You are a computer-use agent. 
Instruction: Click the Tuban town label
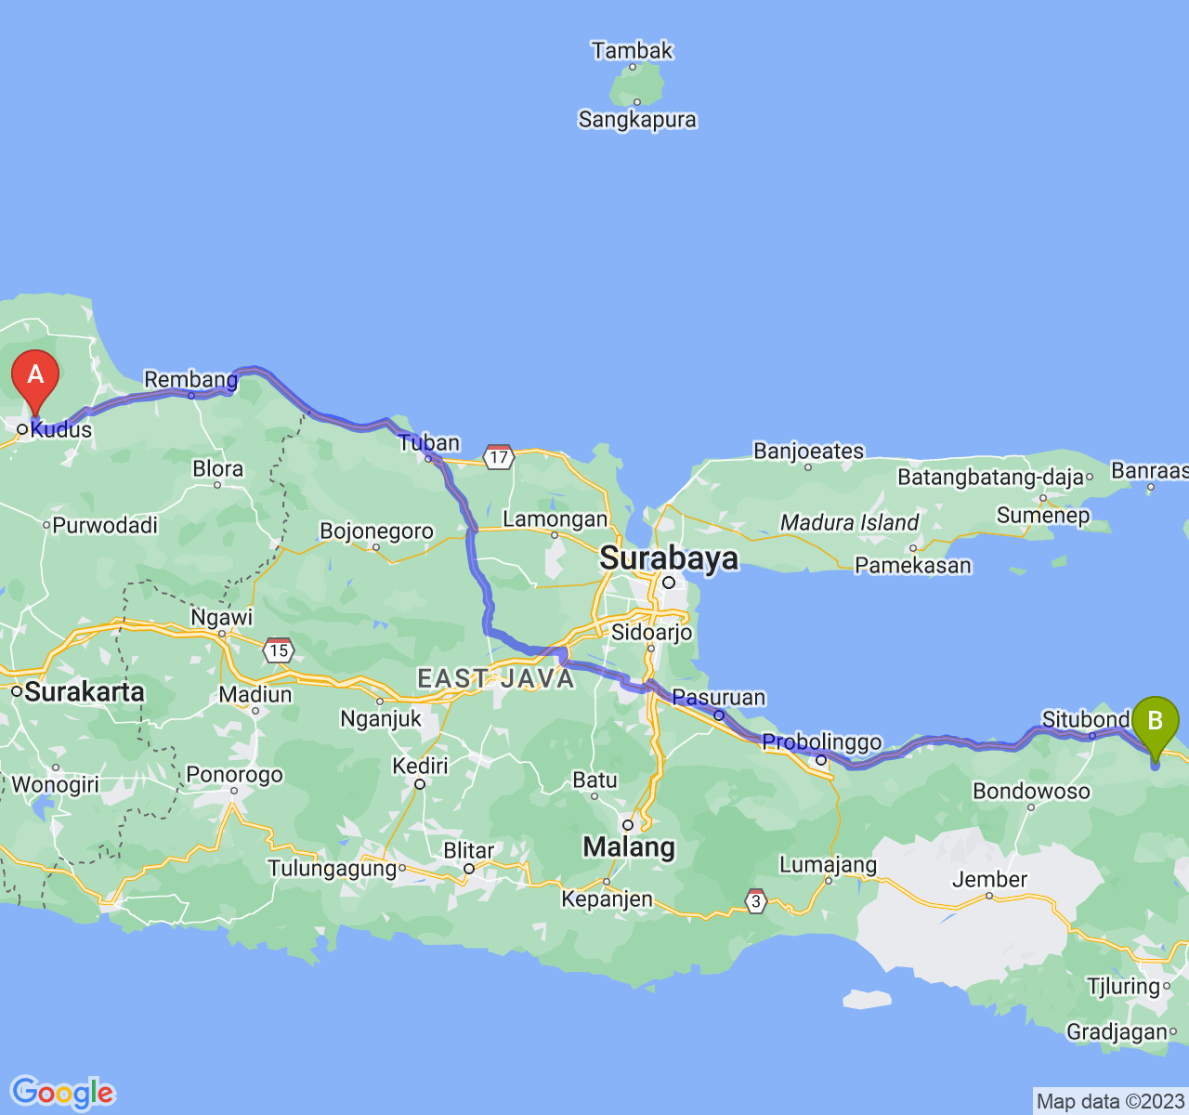tap(429, 442)
